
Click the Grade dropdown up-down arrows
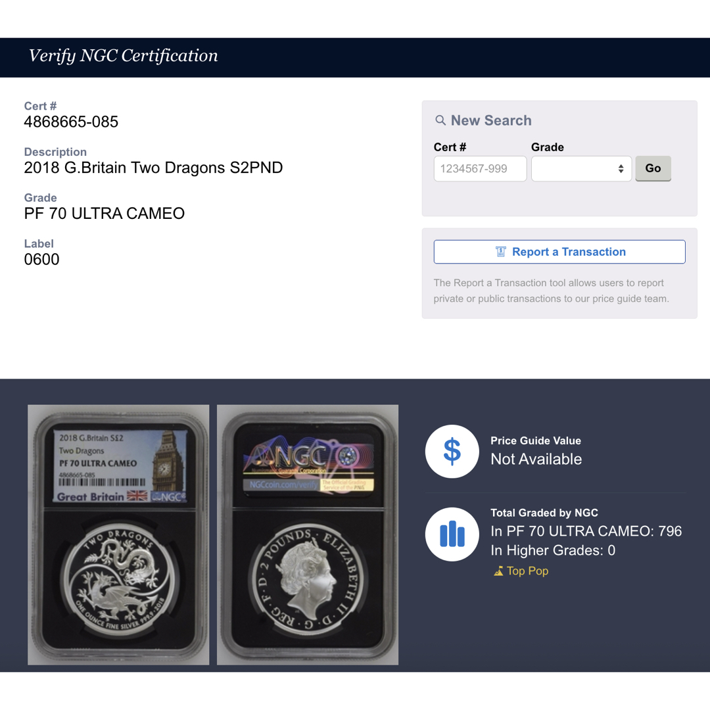[x=621, y=169]
